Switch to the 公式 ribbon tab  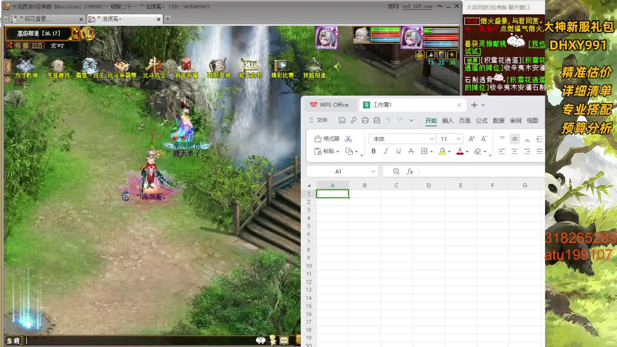pos(482,120)
